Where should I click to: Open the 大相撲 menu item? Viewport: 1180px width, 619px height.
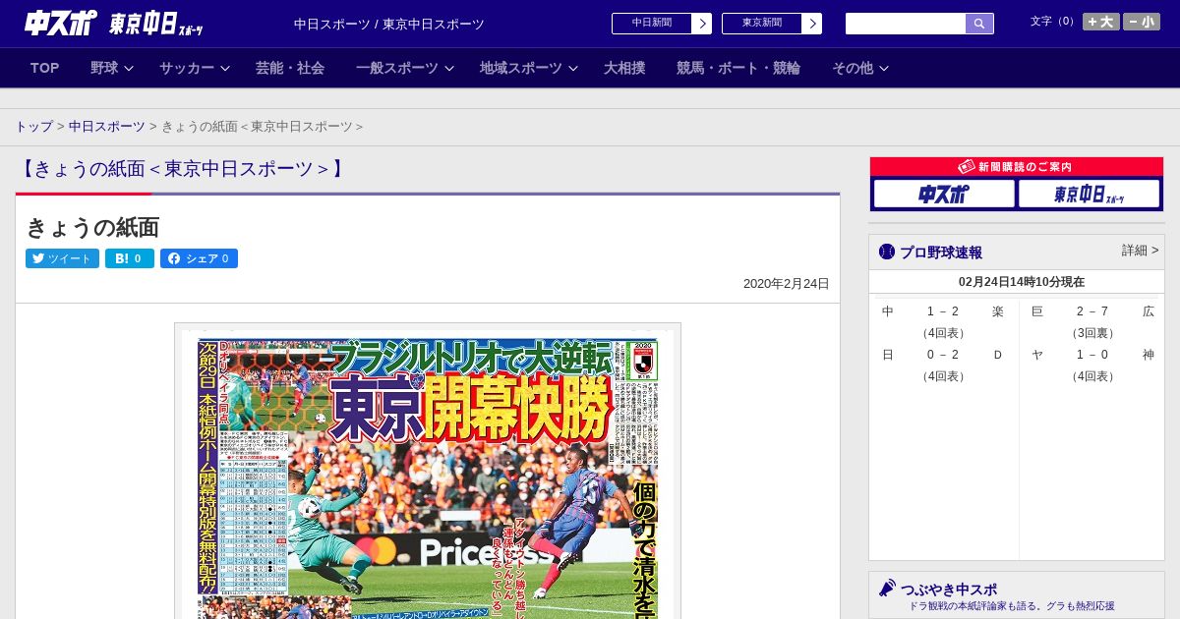[624, 68]
